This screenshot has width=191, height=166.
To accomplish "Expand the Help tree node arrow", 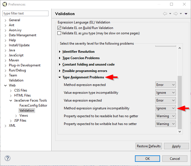I will click(x=5, y=40).
